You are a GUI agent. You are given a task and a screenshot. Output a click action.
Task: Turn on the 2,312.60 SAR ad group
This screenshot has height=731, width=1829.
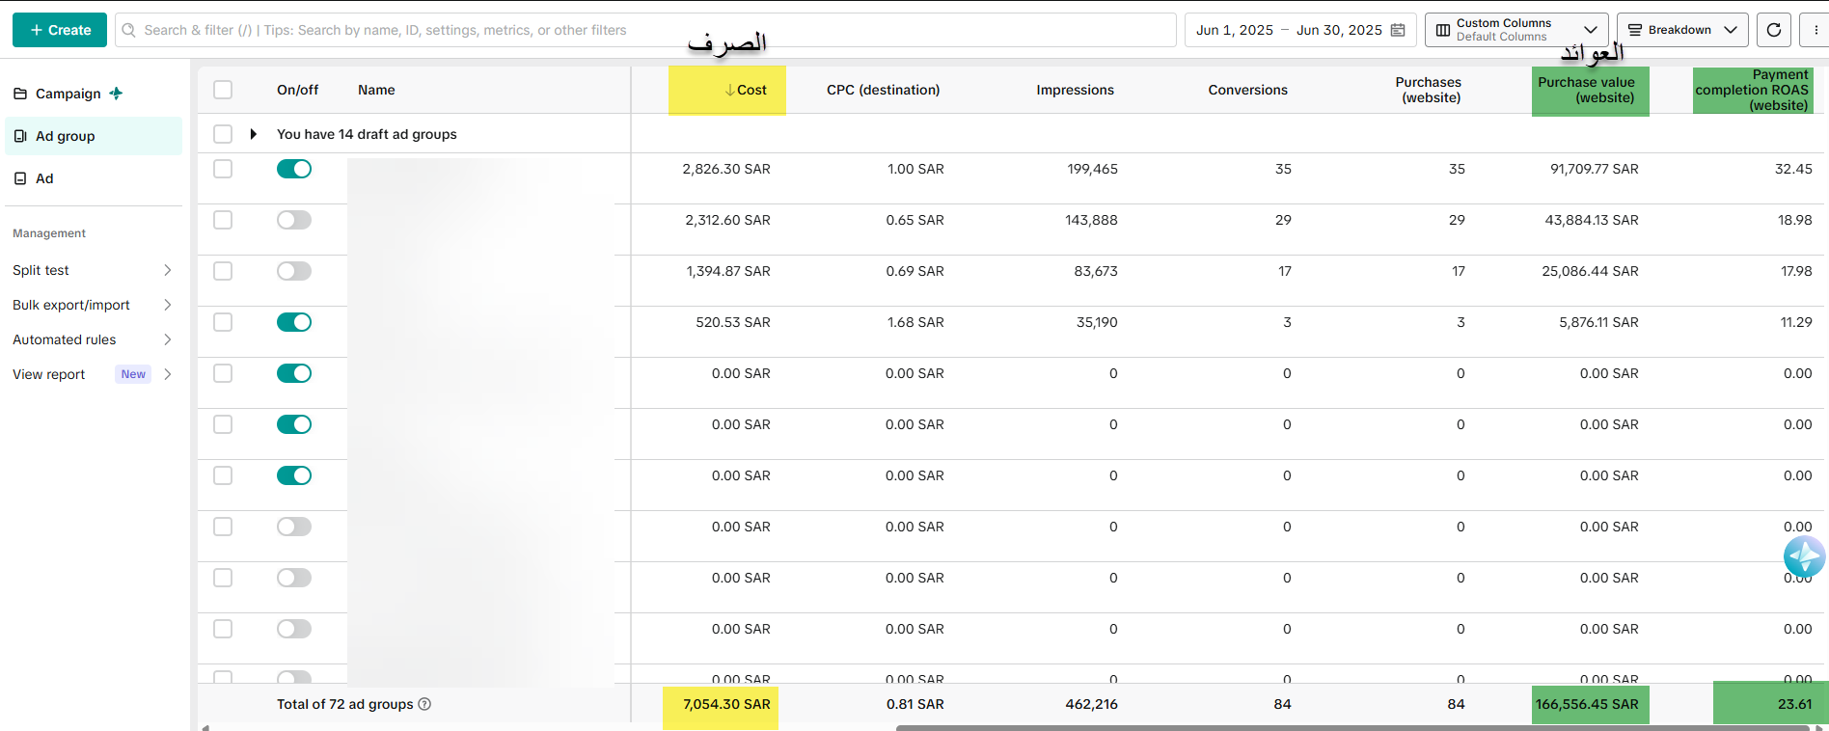click(294, 220)
